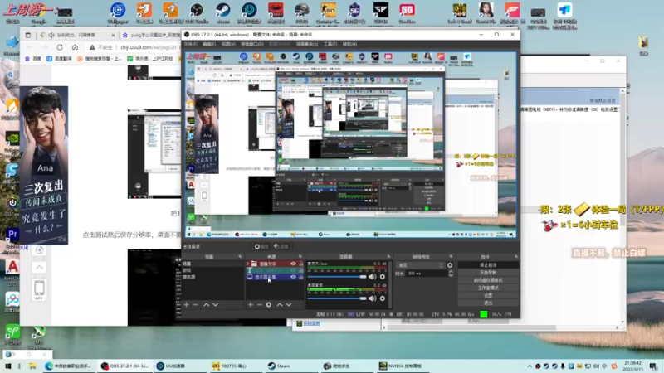
Task: Mute the first browser tab audio
Action: tap(51, 35)
